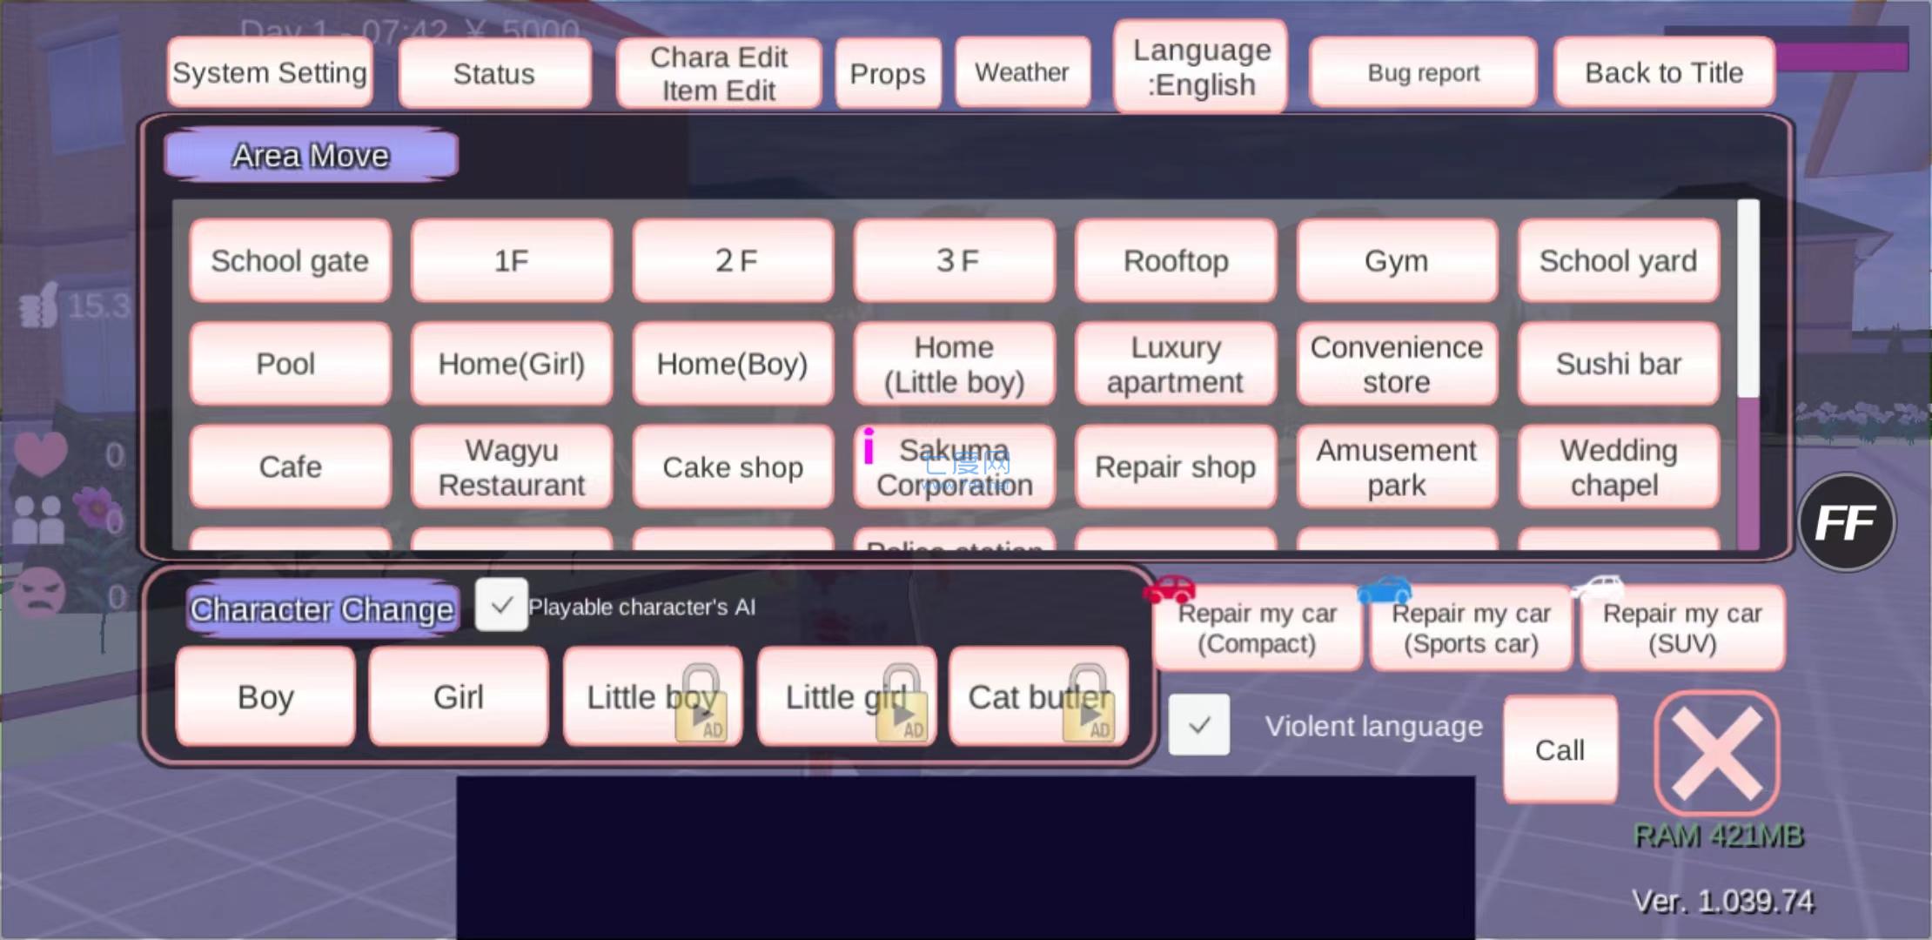
Task: Select Wedding chapel location icon
Action: pos(1619,466)
